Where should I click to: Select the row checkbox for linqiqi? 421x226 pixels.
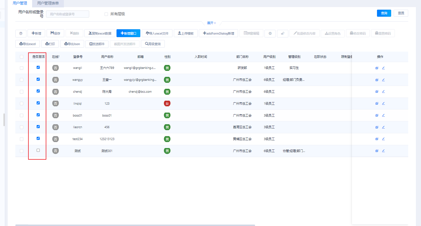22,104
